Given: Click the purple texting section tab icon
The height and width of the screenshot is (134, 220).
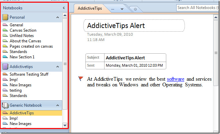Looking at the screenshot, I should pyautogui.click(x=5, y=90).
